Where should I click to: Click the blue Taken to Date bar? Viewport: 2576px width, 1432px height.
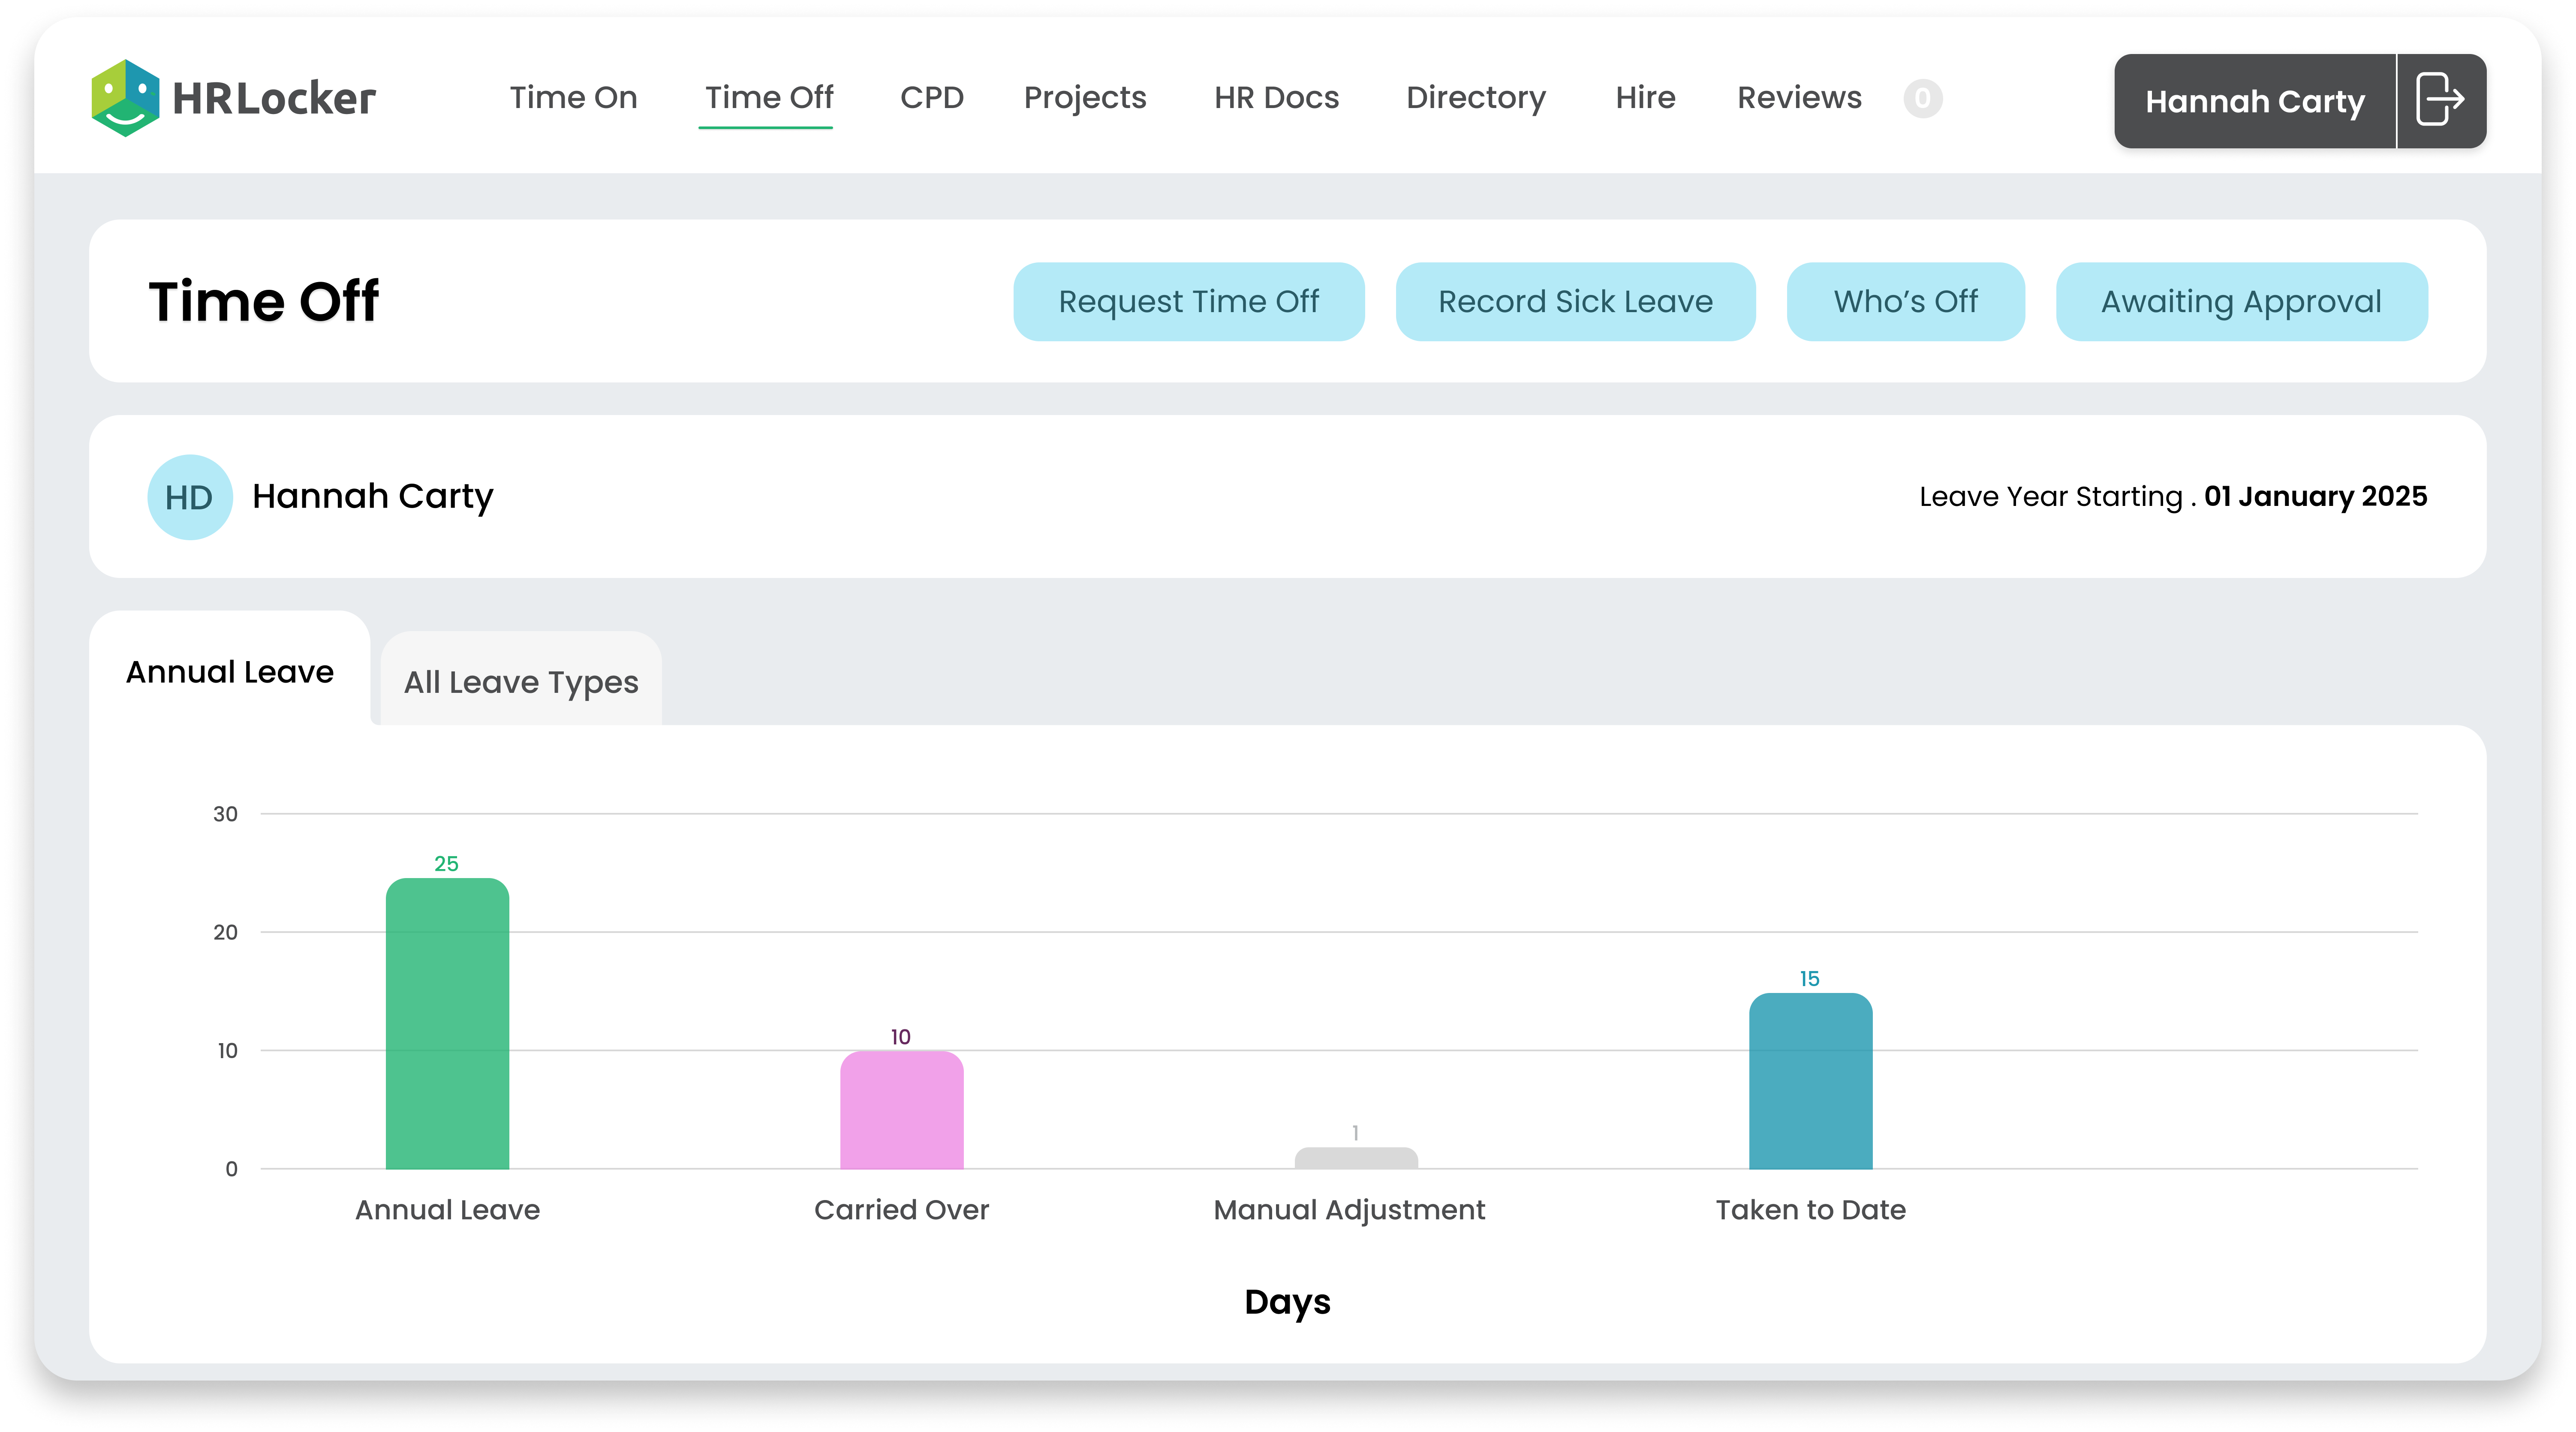tap(1810, 1082)
